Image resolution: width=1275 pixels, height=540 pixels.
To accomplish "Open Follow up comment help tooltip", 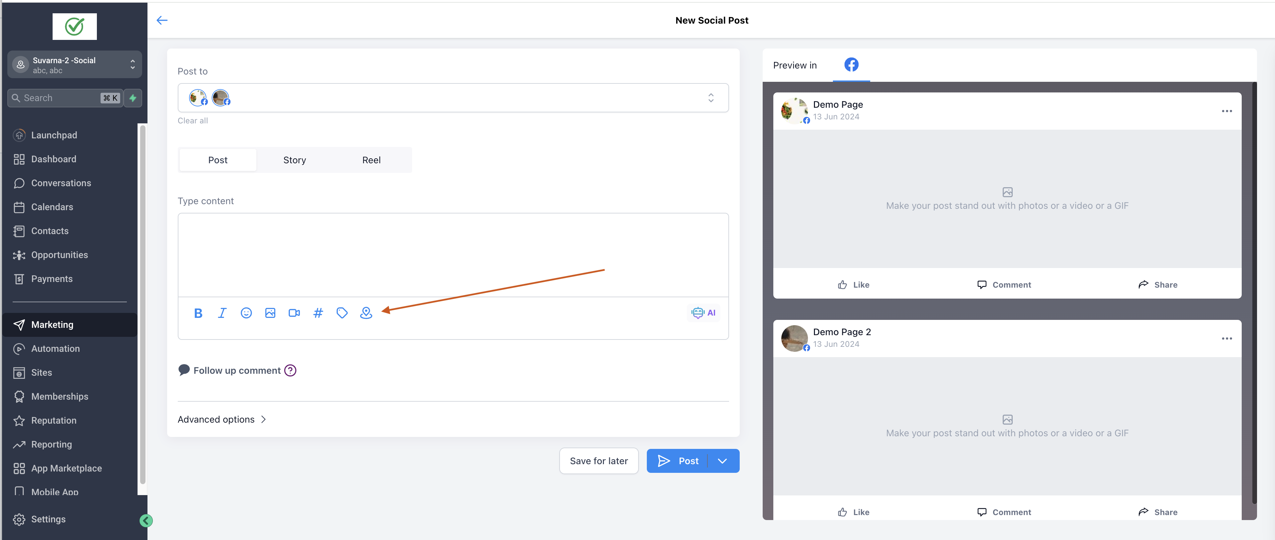I will point(290,370).
